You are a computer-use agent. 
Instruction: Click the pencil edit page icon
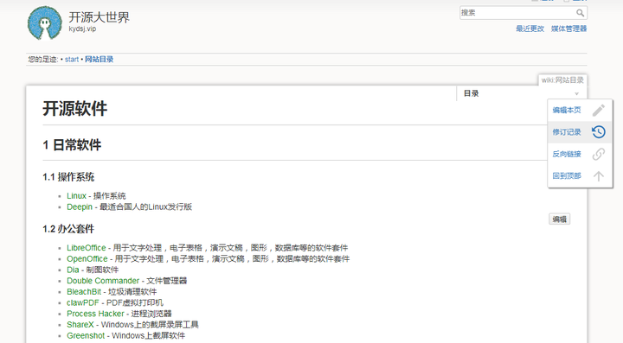point(599,110)
